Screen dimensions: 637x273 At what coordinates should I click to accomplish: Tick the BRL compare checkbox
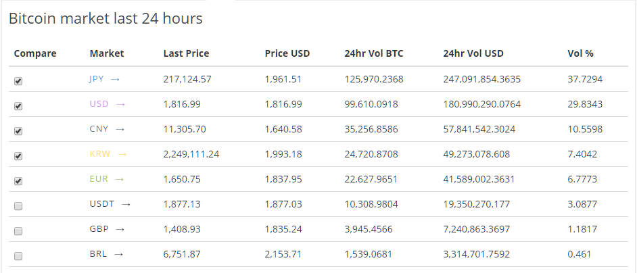pos(18,256)
